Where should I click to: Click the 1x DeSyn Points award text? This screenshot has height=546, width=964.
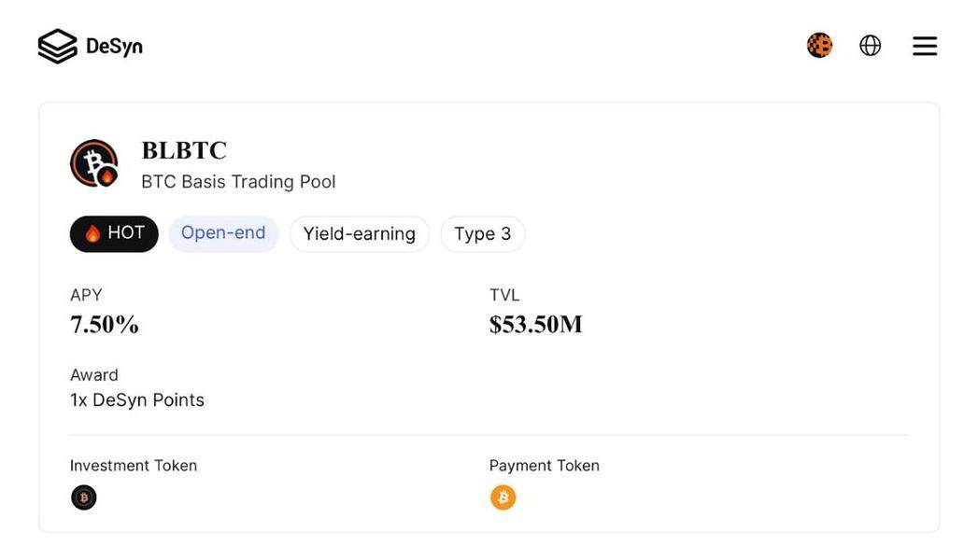[x=137, y=400]
